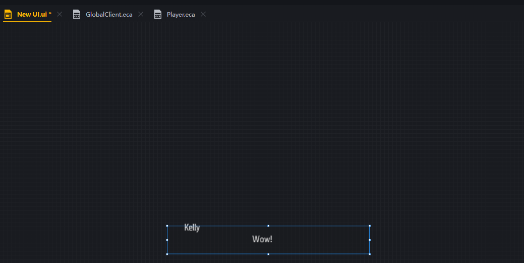Open the GlobalClient.eca tab
The width and height of the screenshot is (524, 263).
[x=109, y=14]
